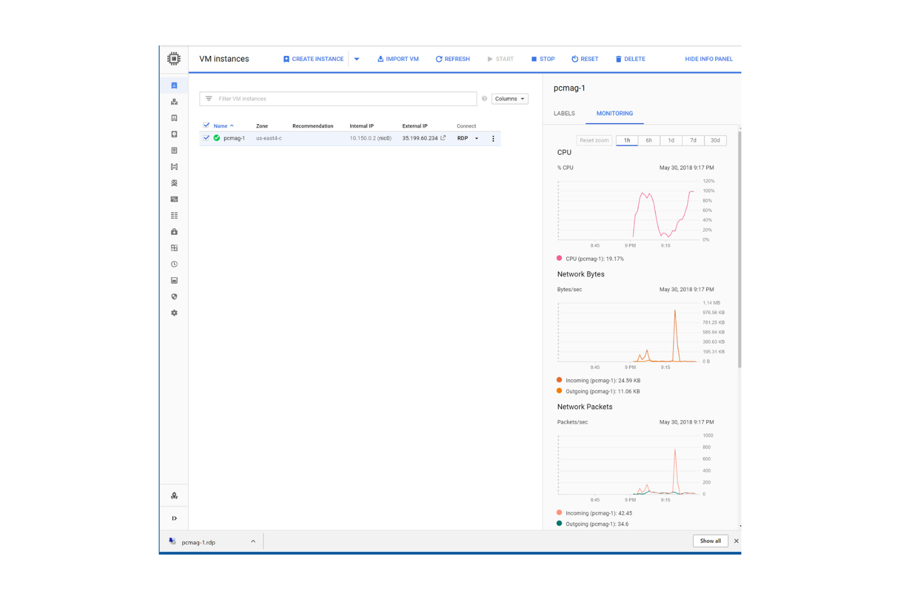Open Operations using the clock sidebar icon

pyautogui.click(x=175, y=264)
